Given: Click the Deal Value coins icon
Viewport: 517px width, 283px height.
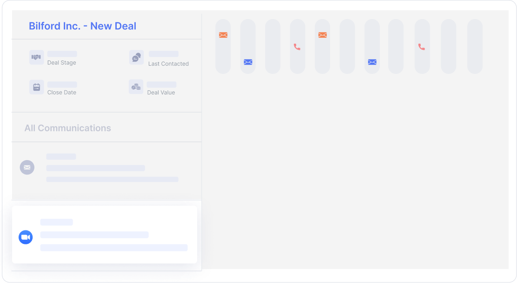Looking at the screenshot, I should [x=136, y=87].
